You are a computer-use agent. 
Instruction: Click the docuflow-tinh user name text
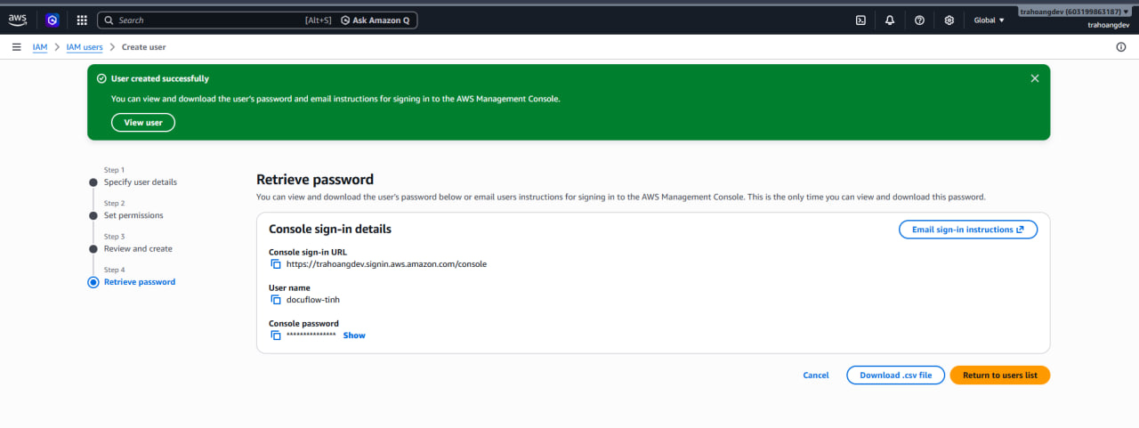(313, 300)
